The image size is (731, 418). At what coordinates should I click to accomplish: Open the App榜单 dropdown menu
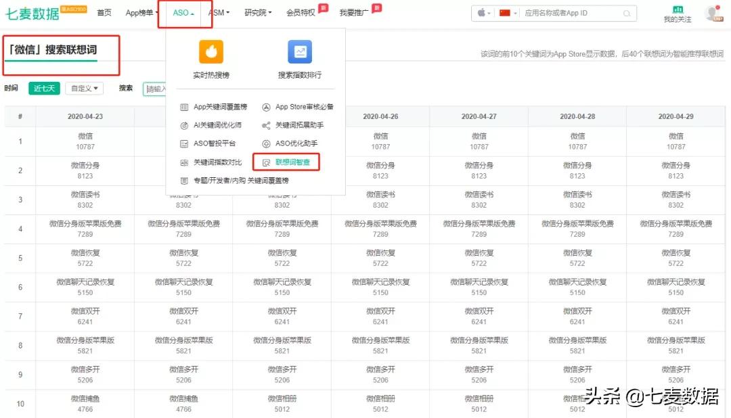(139, 12)
